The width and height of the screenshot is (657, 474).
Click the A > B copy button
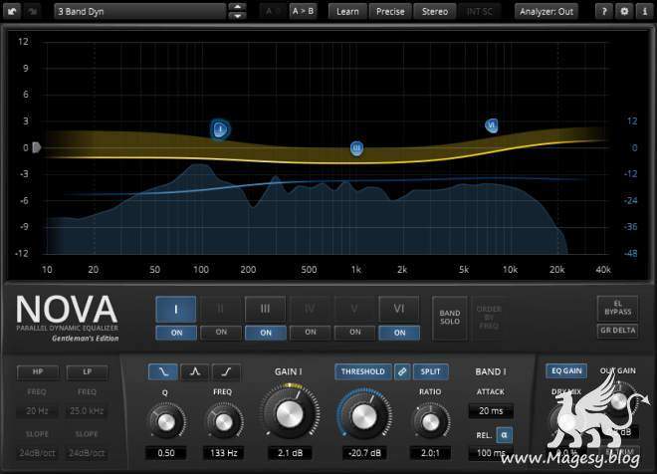tap(303, 11)
